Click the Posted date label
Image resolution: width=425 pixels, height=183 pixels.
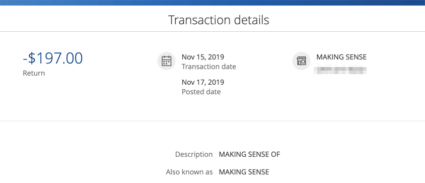click(x=201, y=92)
